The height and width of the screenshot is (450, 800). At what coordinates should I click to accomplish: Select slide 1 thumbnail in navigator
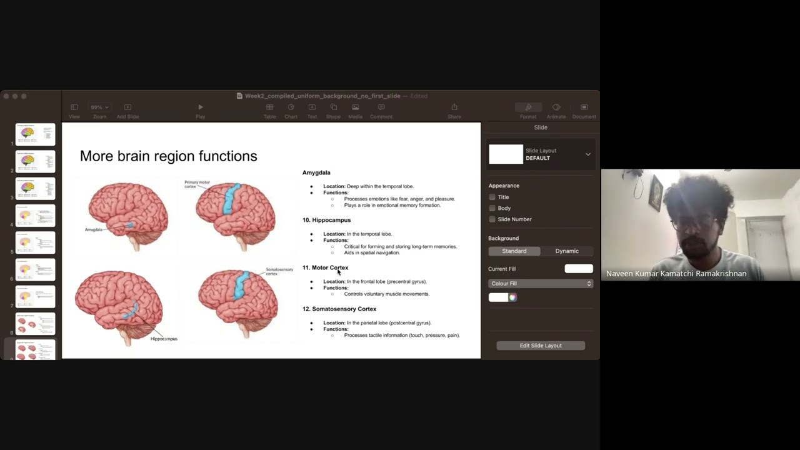point(35,134)
